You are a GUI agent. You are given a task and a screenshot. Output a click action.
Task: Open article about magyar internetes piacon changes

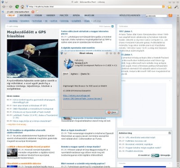[85, 32]
